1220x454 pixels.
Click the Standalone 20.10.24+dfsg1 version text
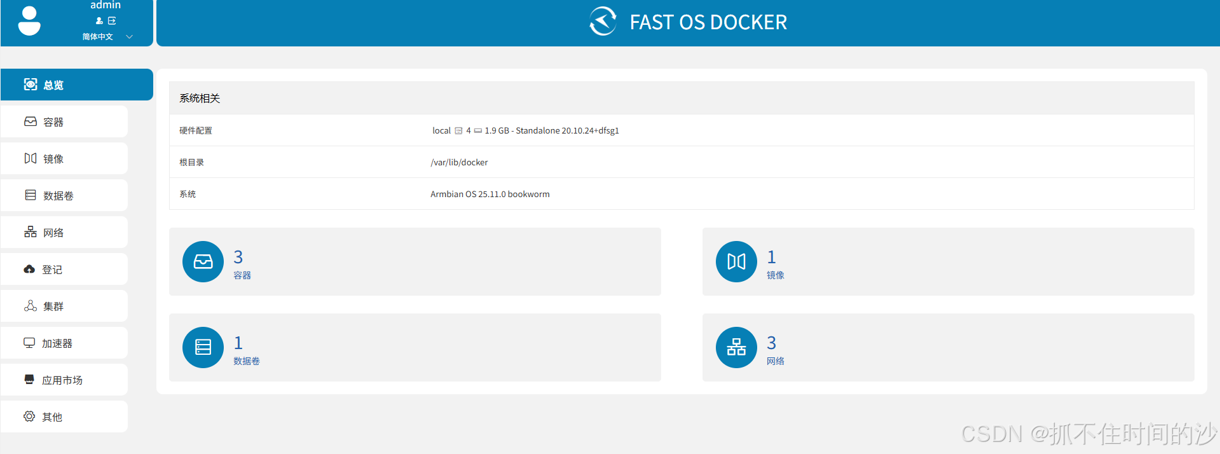[x=567, y=130]
